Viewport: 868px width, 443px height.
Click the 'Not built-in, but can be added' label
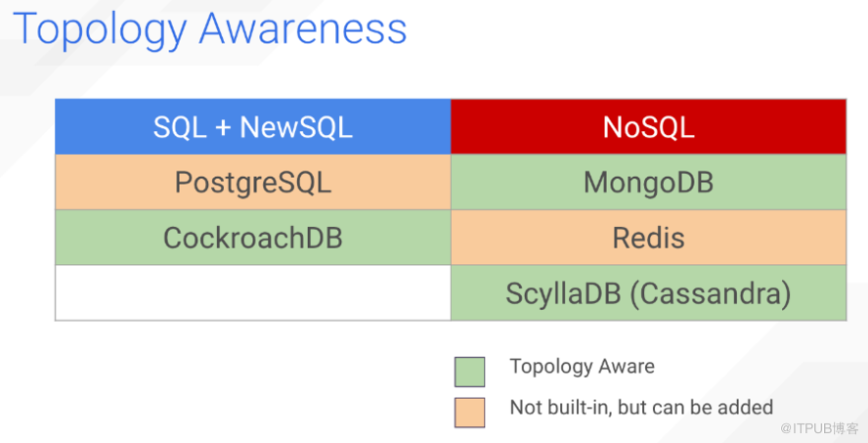pyautogui.click(x=641, y=407)
